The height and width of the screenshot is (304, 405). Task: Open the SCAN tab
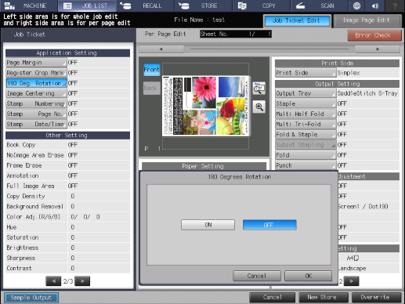coord(319,5)
